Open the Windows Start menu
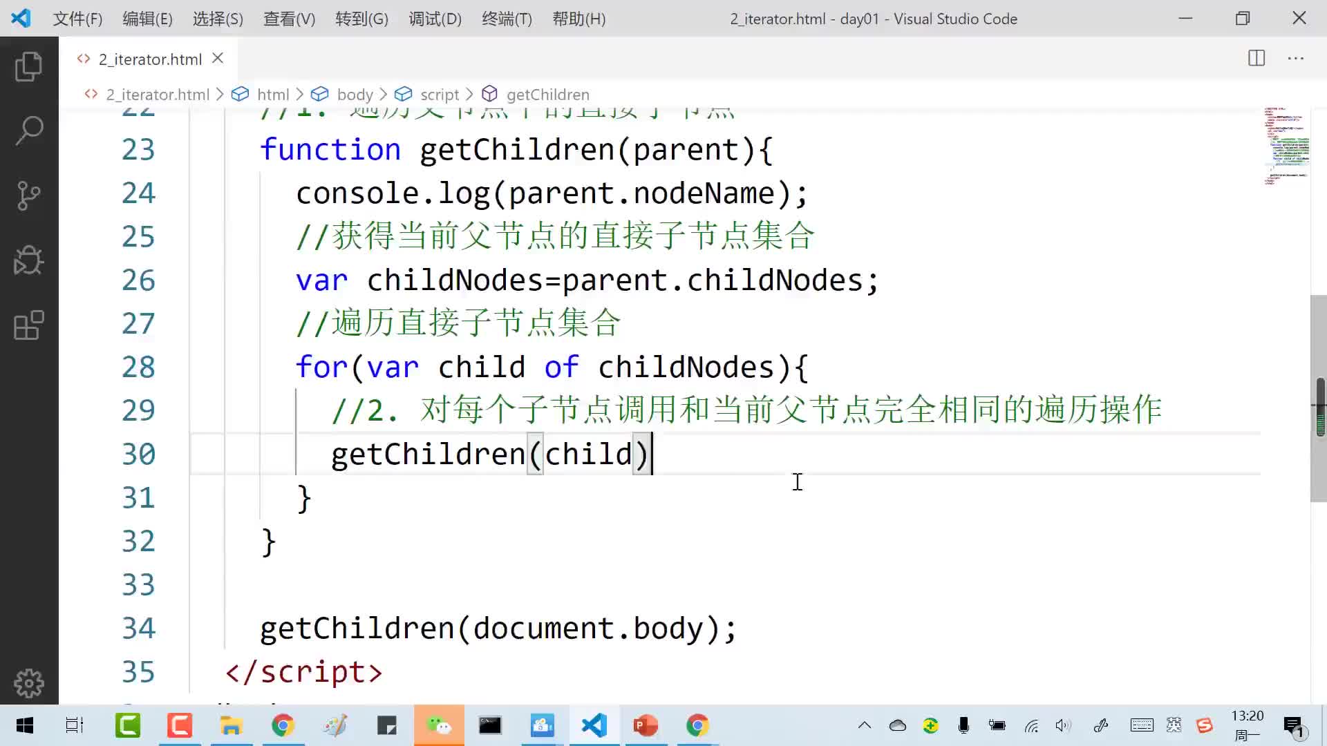The height and width of the screenshot is (746, 1327). [x=25, y=725]
